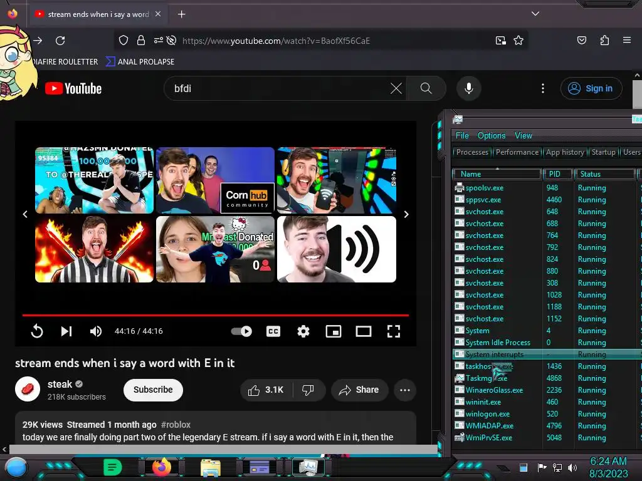This screenshot has height=481, width=642.
Task: Save to Pocket icon
Action: pyautogui.click(x=581, y=40)
